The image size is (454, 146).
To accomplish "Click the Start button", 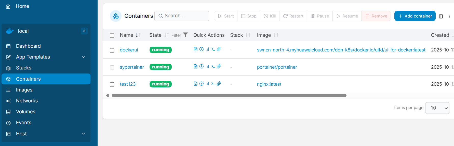I will tap(226, 16).
